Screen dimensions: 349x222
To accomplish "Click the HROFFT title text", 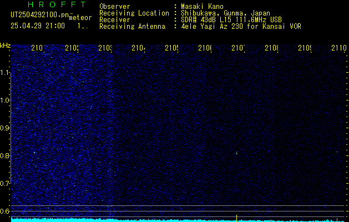I will click(57, 4).
